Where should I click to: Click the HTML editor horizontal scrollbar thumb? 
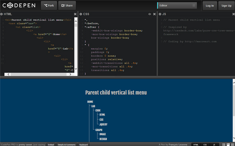click(38, 74)
